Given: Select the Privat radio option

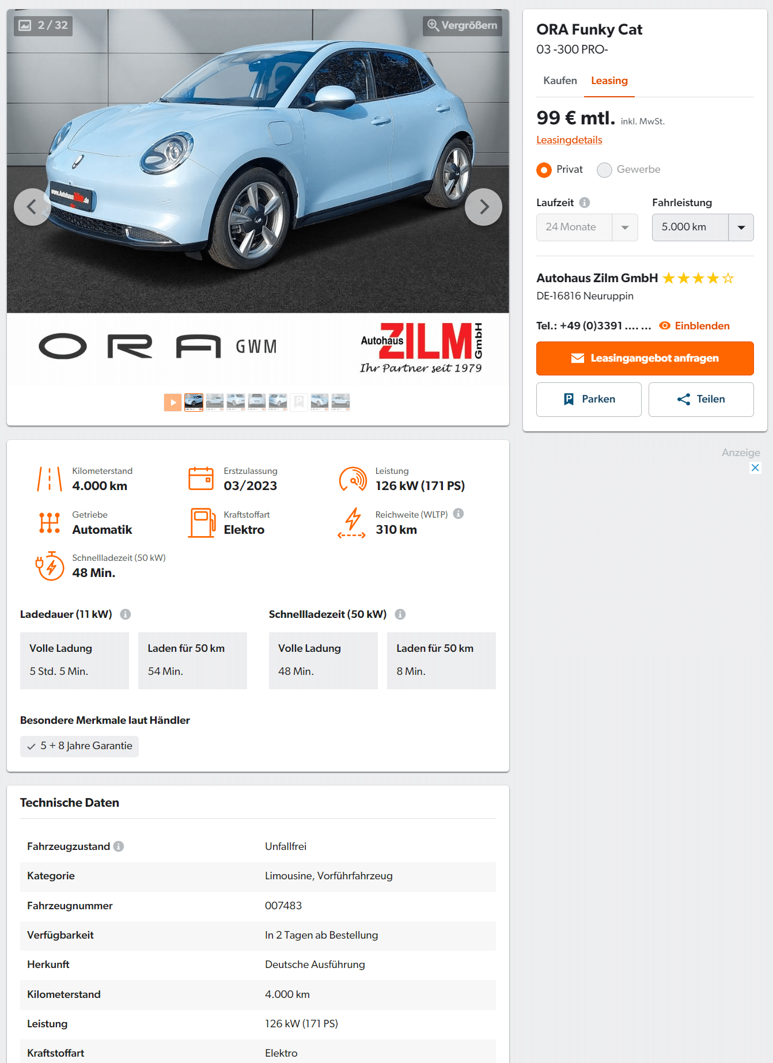Looking at the screenshot, I should point(544,170).
